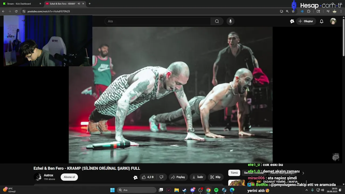Viewport: 345px width, 194px height.
Task: Click the YouTube Ara search field
Action: pos(158,21)
